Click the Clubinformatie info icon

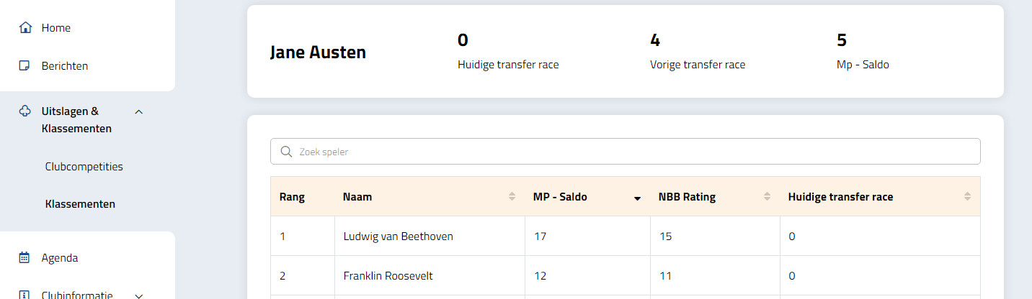point(25,295)
